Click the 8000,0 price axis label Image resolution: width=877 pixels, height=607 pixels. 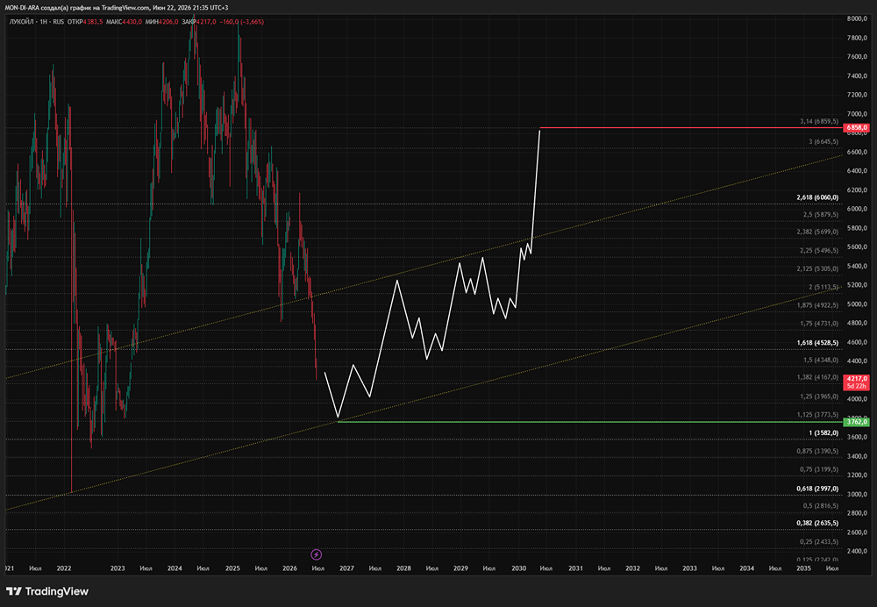coord(857,18)
